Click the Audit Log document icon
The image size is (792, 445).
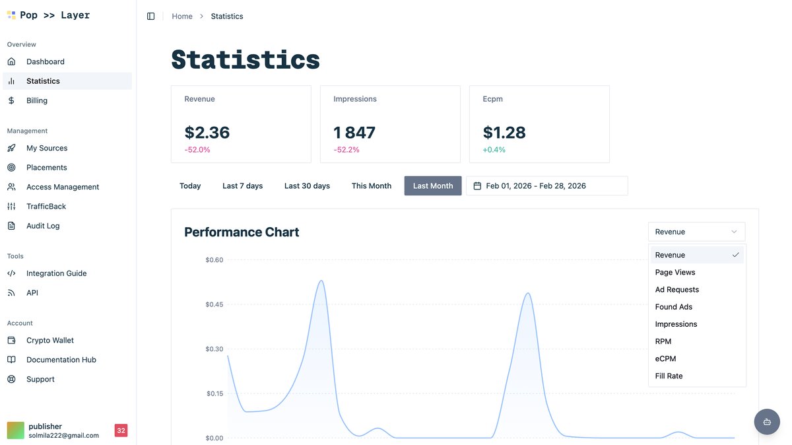[13, 225]
